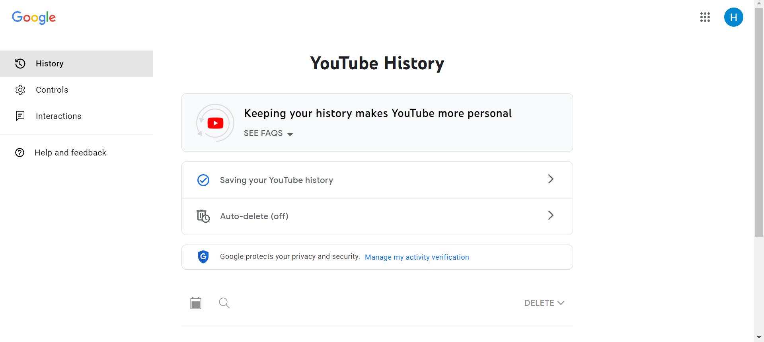Image resolution: width=764 pixels, height=342 pixels.
Task: Open Help and feedback
Action: 76,153
